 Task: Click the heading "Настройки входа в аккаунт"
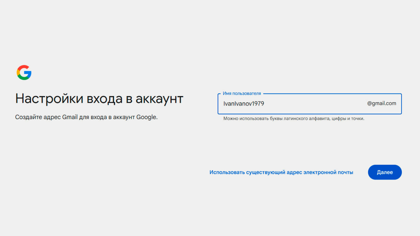coord(99,99)
